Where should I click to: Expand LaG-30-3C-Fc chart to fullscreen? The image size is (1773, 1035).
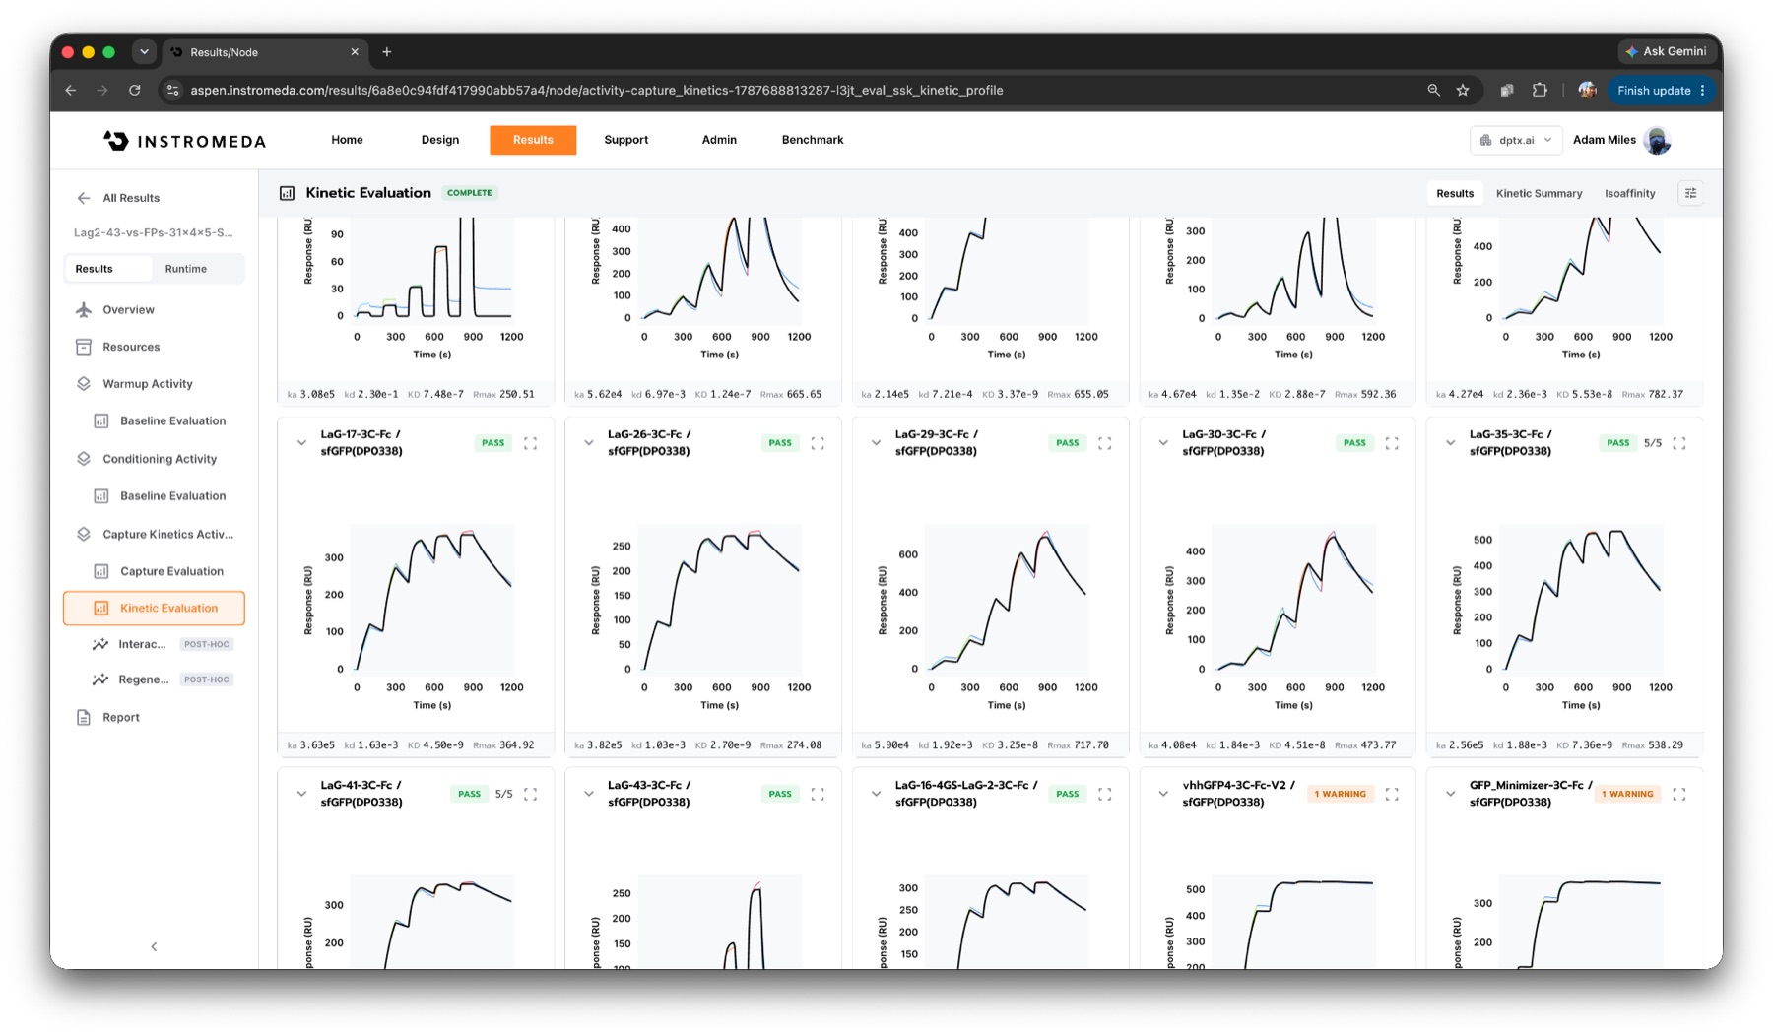coord(1392,443)
